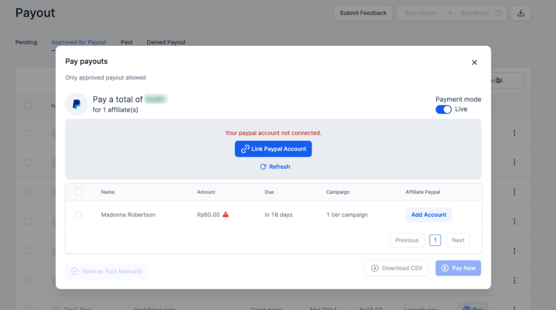Click the Amount column header
556x310 pixels.
(x=206, y=192)
